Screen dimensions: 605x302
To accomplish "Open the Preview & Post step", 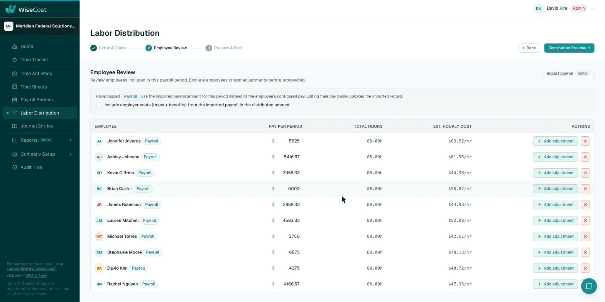I will click(224, 48).
